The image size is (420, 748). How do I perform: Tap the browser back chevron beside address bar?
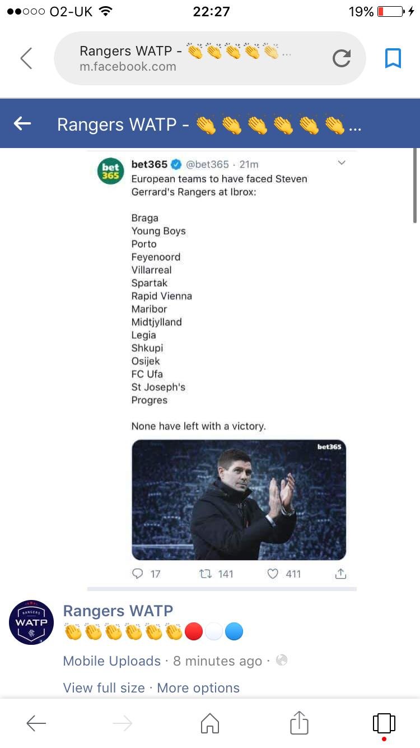(26, 58)
